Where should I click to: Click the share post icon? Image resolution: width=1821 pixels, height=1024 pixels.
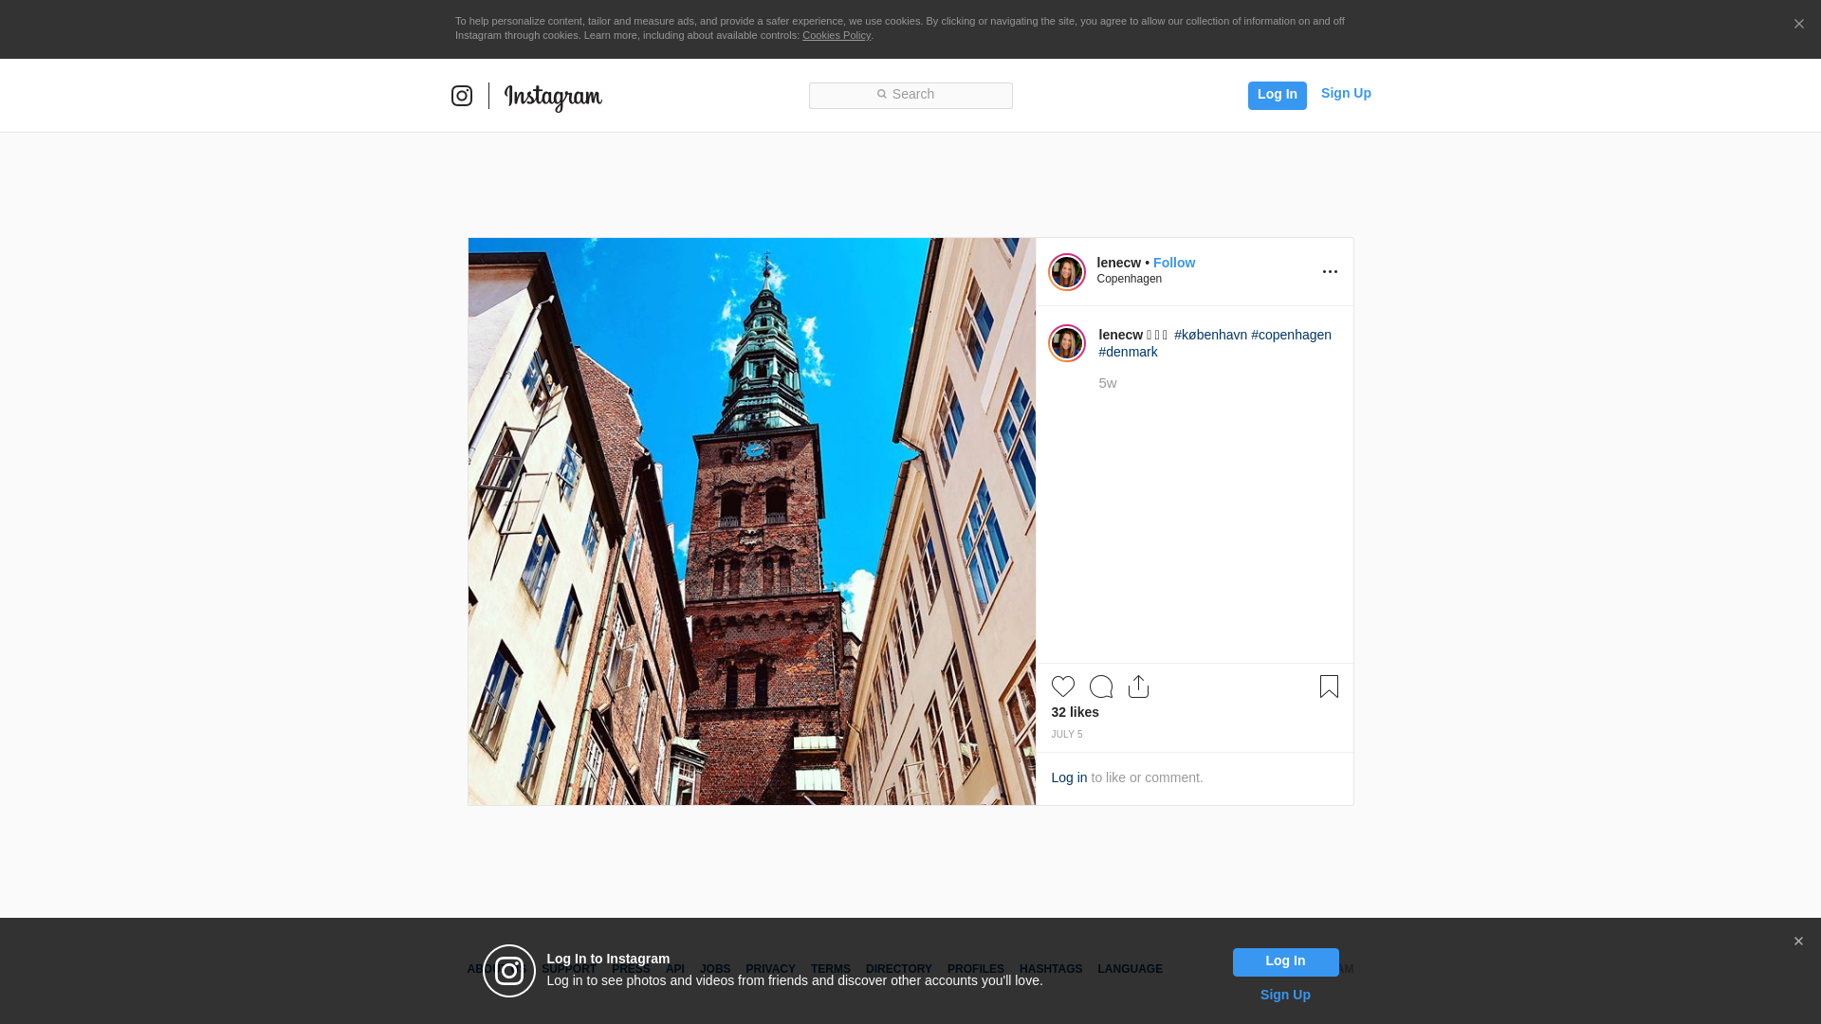click(1138, 686)
